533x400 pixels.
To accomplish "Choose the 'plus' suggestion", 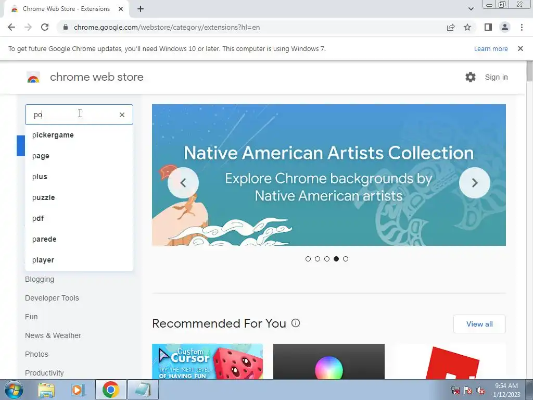I will pos(79,177).
